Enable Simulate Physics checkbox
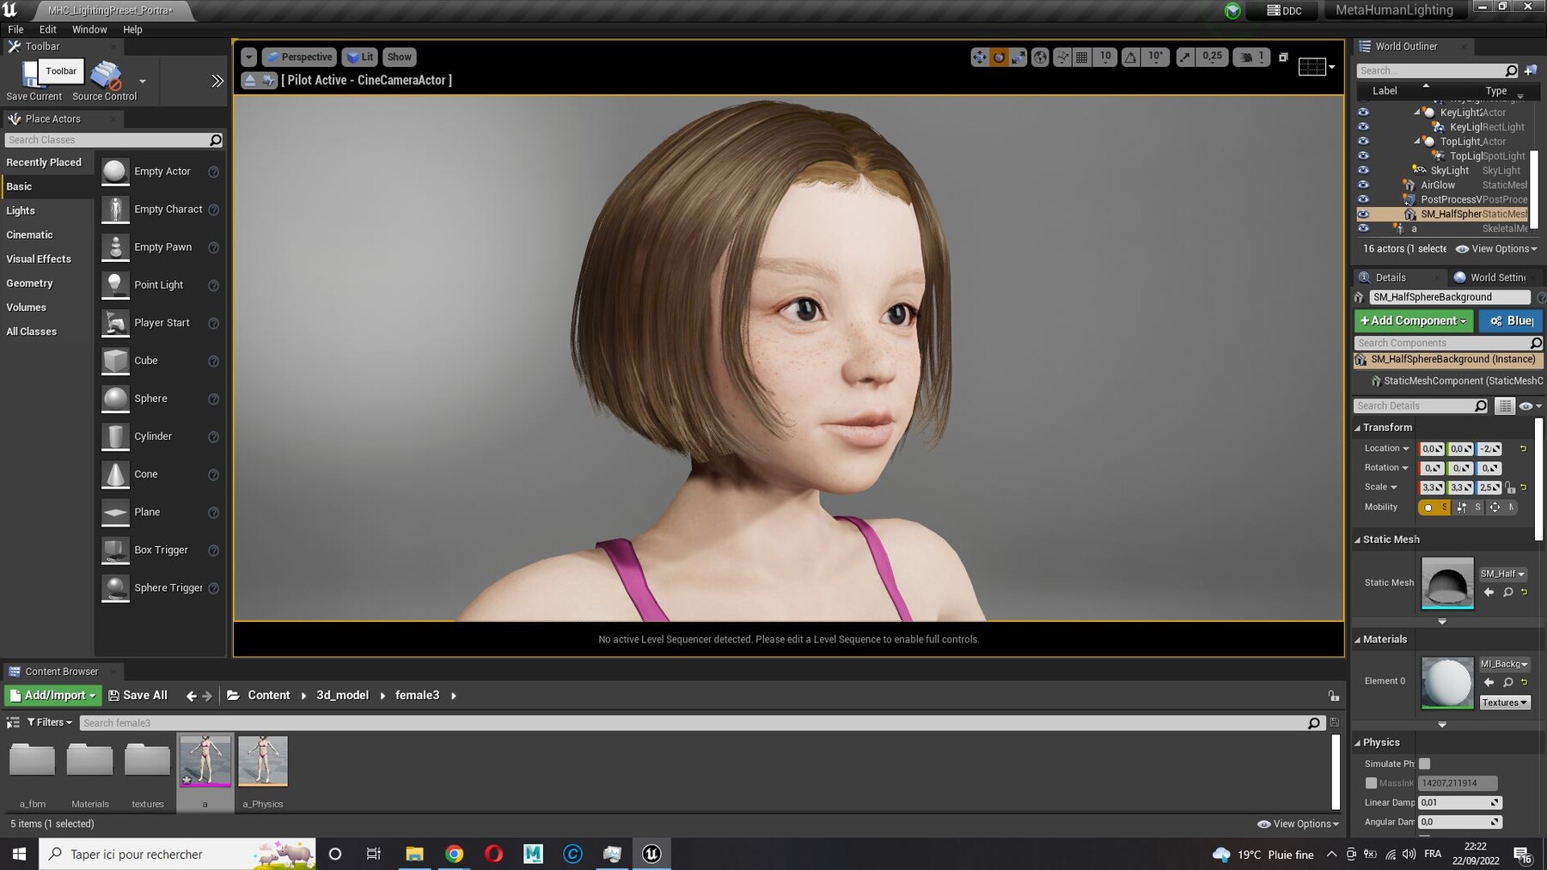Image resolution: width=1547 pixels, height=870 pixels. [1425, 764]
